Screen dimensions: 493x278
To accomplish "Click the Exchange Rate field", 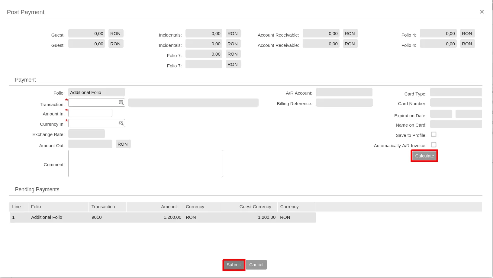I will pyautogui.click(x=87, y=134).
